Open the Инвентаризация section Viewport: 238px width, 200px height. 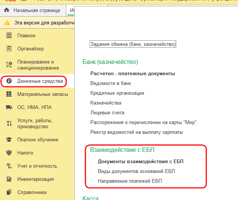[35, 179]
